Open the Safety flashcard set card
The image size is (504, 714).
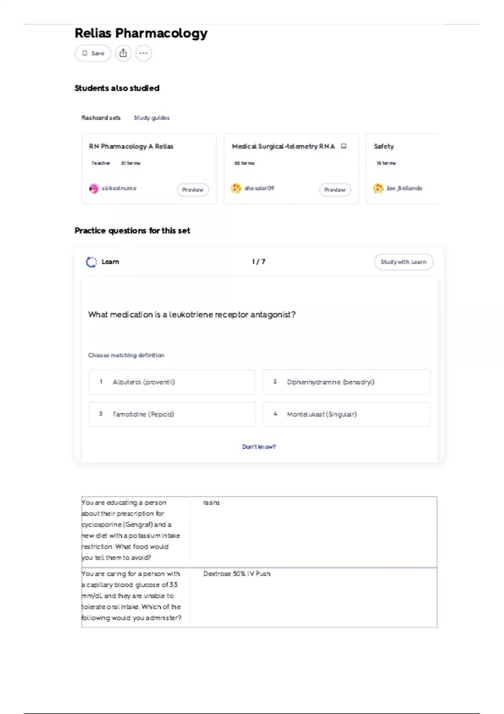402,169
